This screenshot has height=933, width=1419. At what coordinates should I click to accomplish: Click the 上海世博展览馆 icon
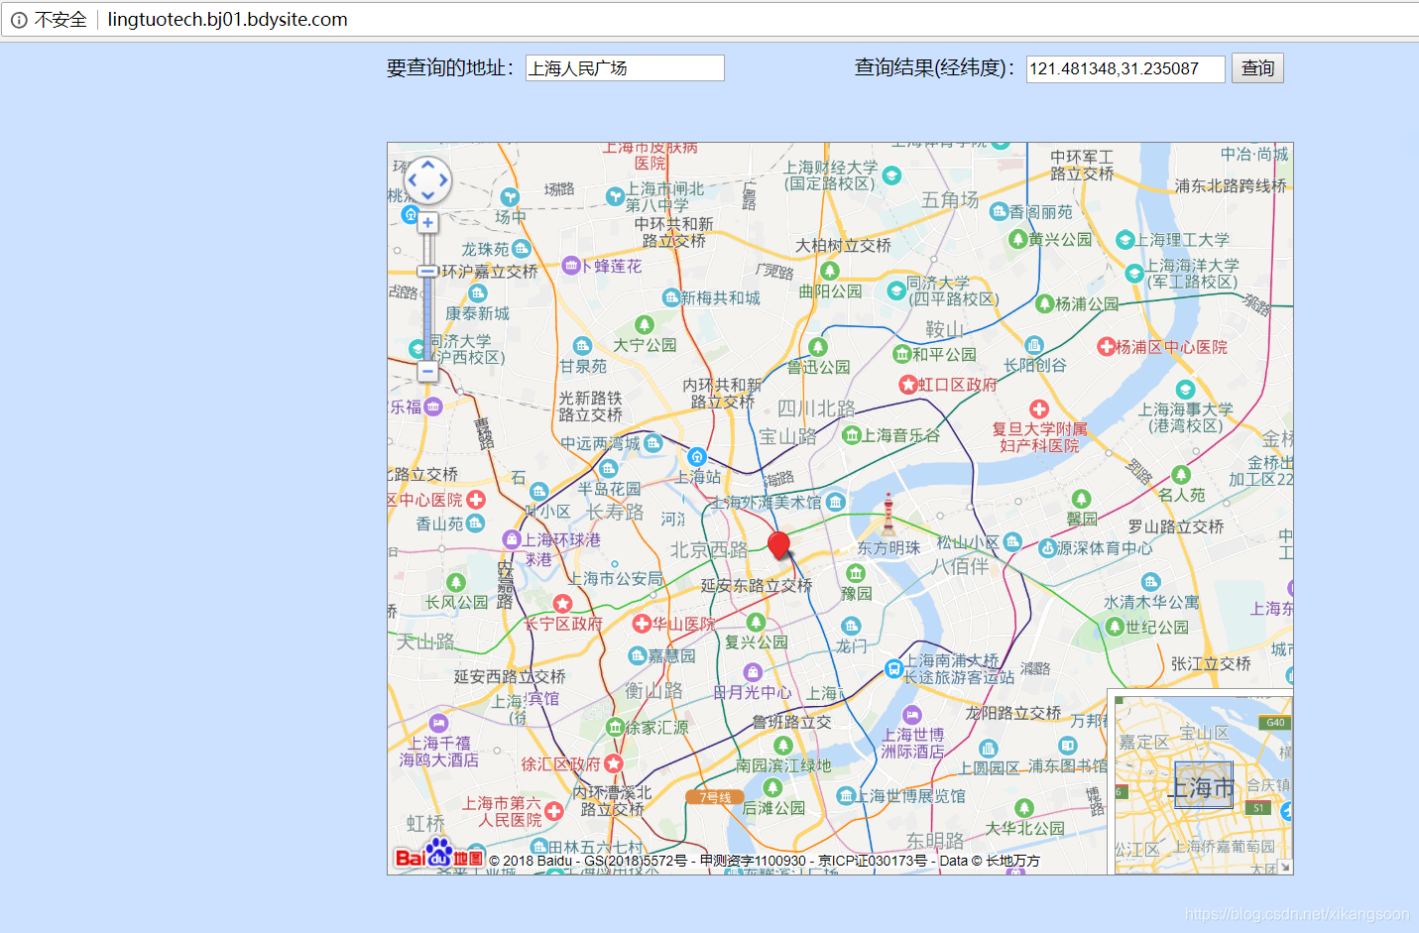click(846, 795)
